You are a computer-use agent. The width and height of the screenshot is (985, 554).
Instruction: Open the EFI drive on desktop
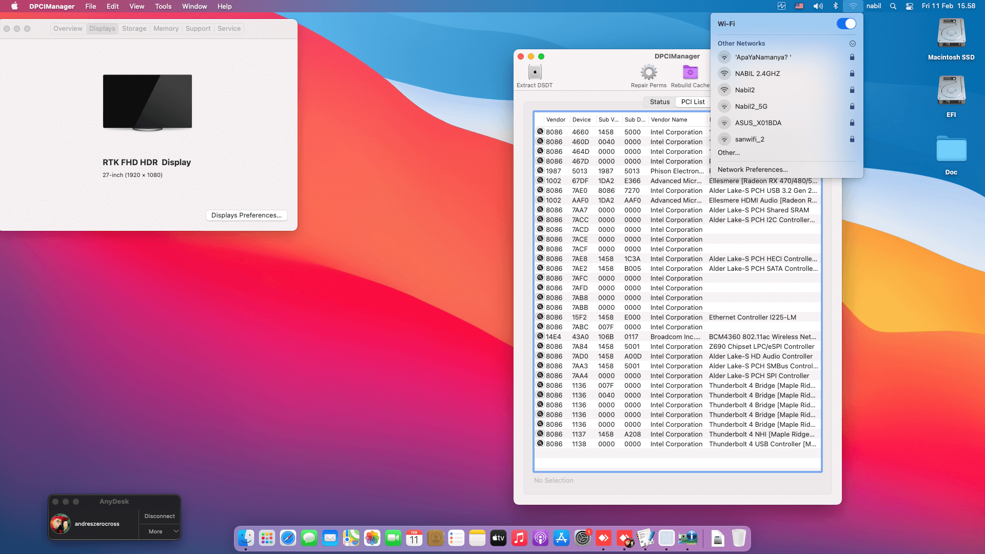(x=951, y=91)
